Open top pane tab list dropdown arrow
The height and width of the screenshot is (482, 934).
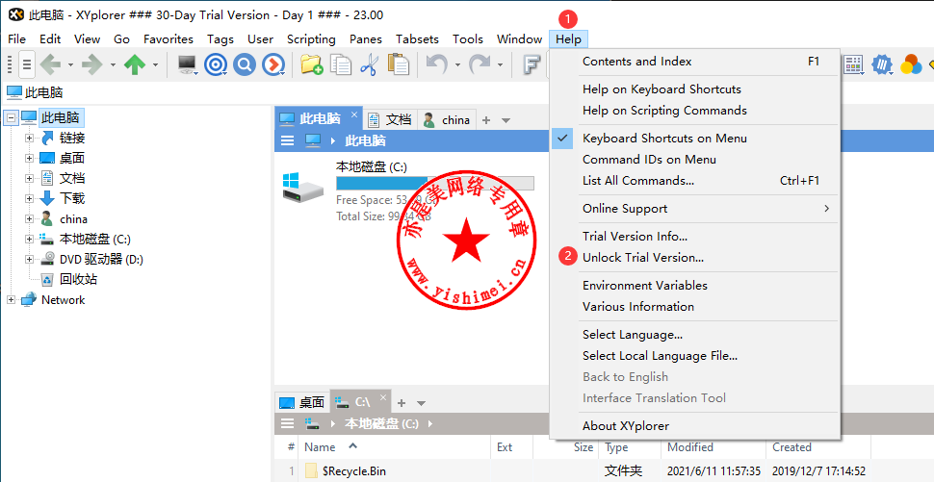(x=506, y=120)
